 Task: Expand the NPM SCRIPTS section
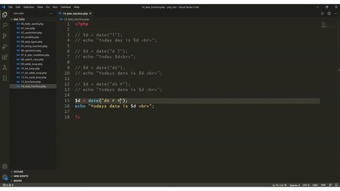(x=33, y=176)
